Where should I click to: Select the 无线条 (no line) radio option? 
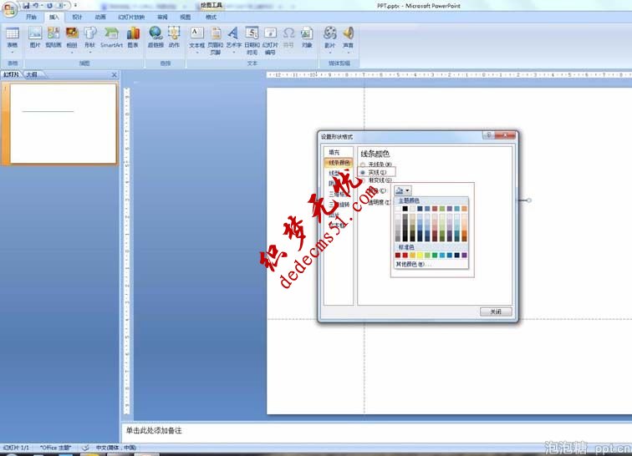pyautogui.click(x=363, y=165)
